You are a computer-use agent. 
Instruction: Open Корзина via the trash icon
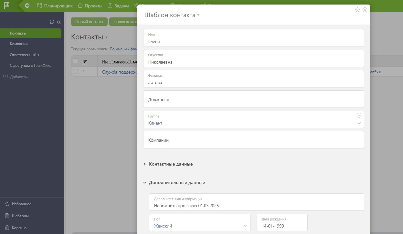coord(7,228)
